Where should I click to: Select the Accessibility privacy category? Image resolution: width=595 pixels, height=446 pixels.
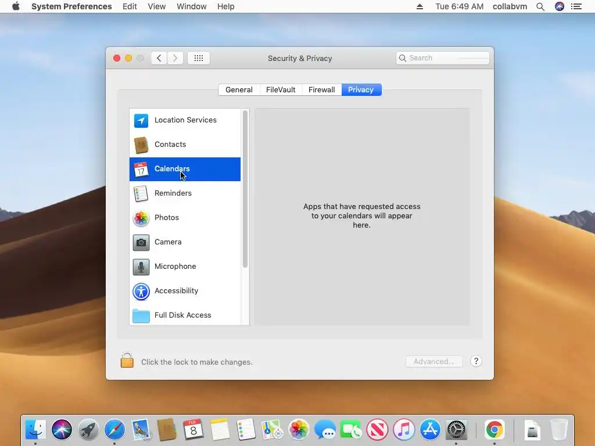185,291
